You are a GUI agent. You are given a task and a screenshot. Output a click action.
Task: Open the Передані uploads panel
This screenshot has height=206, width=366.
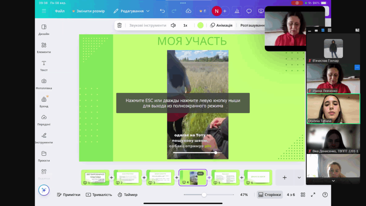click(x=44, y=120)
